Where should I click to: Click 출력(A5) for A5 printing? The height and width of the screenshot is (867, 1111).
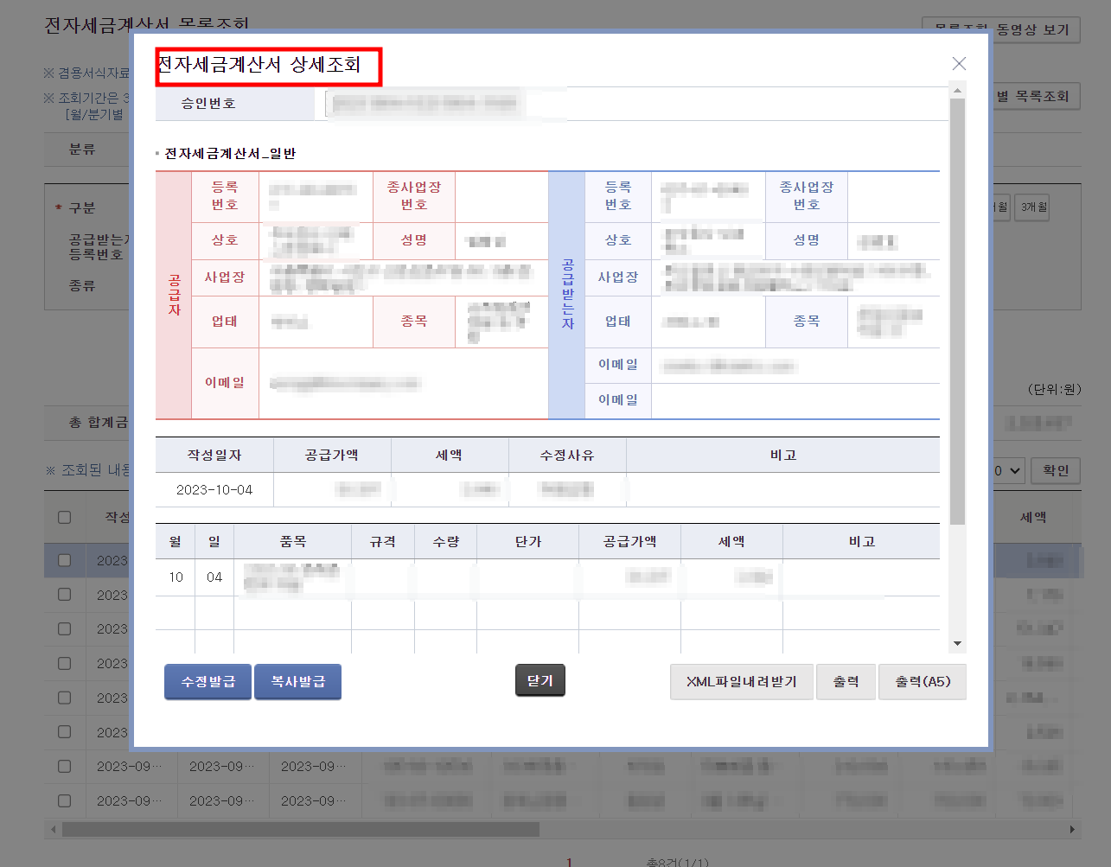(x=922, y=681)
